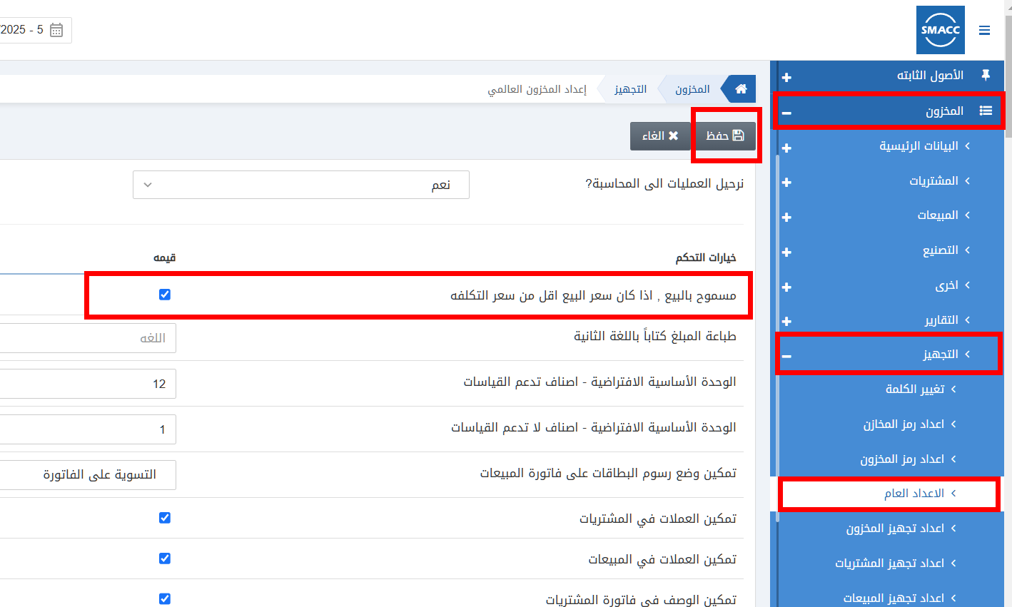Click خيارات التحكم column header
The height and width of the screenshot is (607, 1012).
(706, 257)
